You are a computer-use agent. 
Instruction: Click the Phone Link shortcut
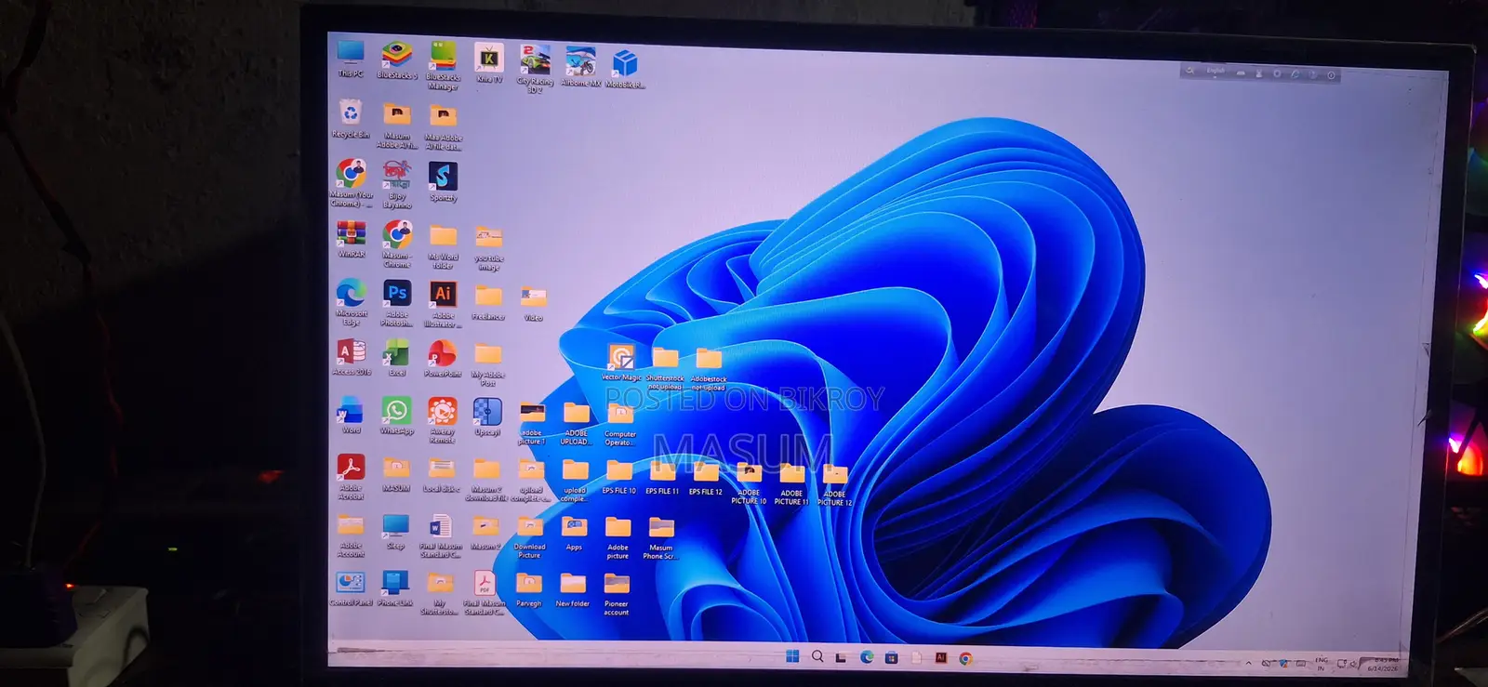pyautogui.click(x=395, y=589)
